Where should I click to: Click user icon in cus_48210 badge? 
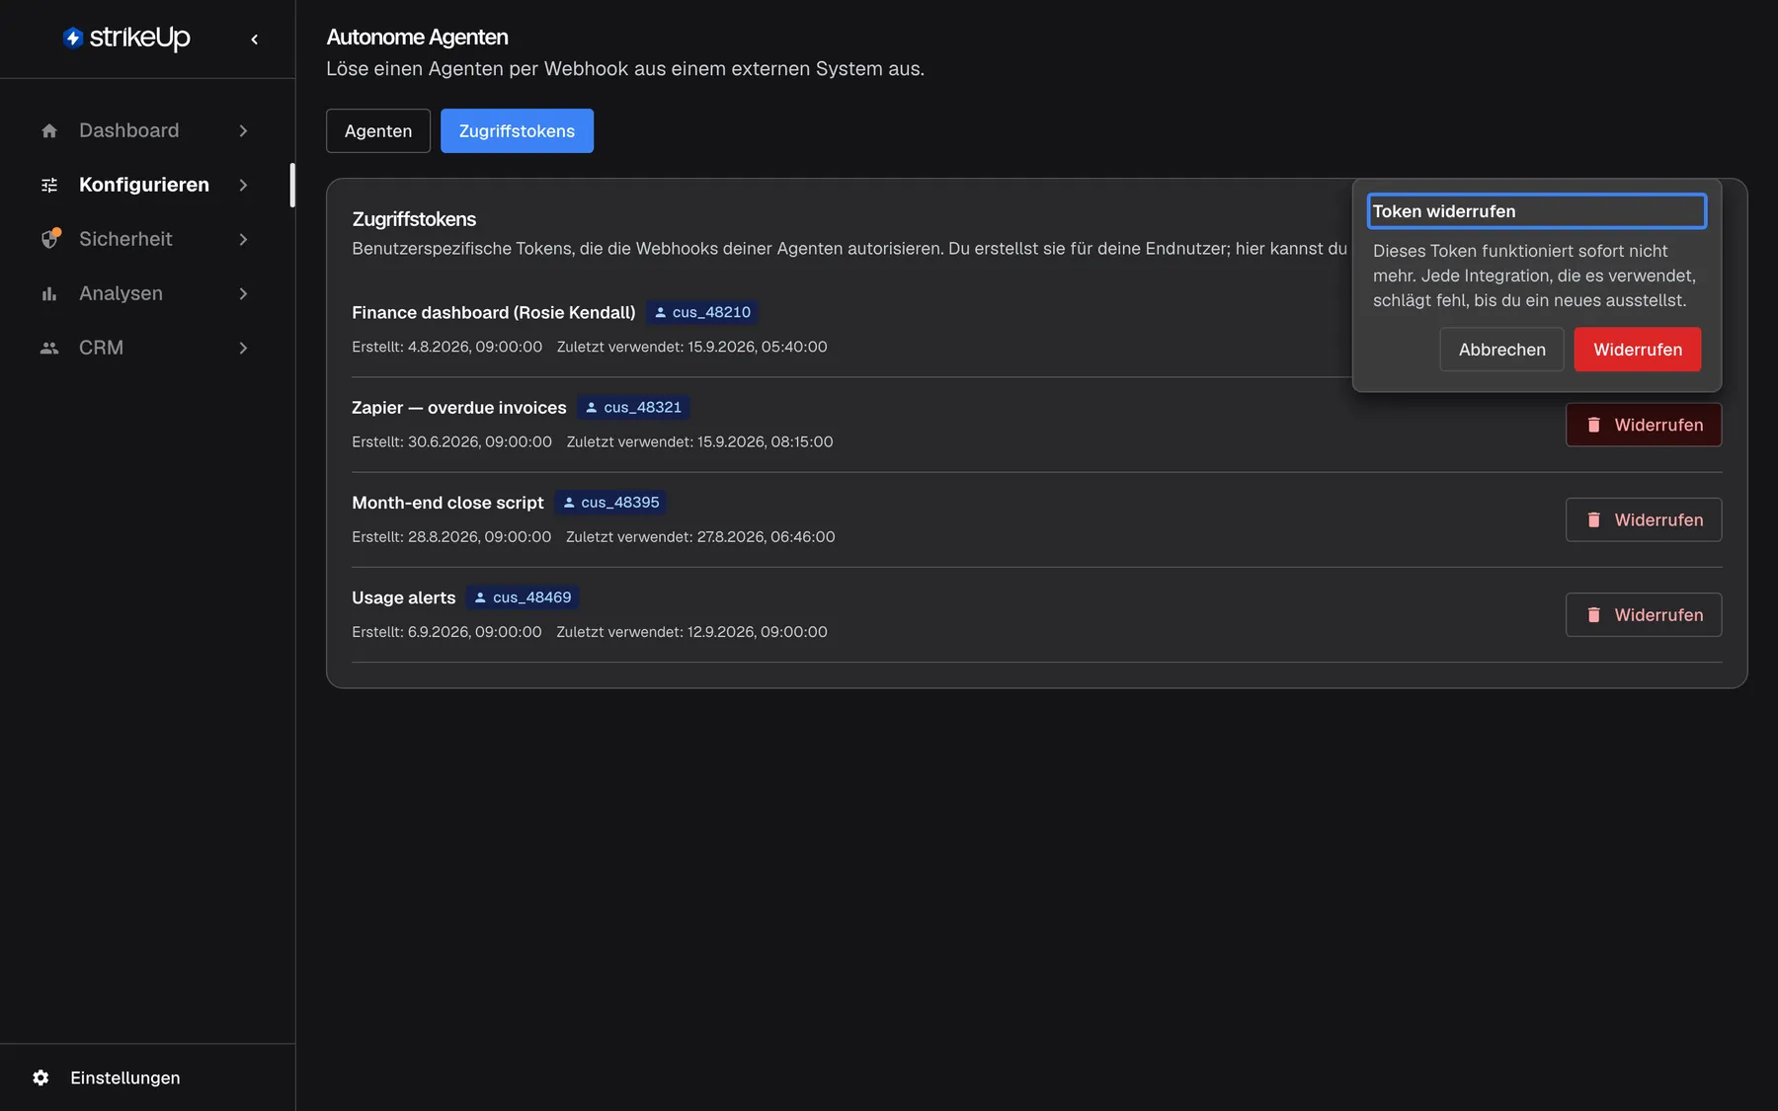tap(661, 312)
